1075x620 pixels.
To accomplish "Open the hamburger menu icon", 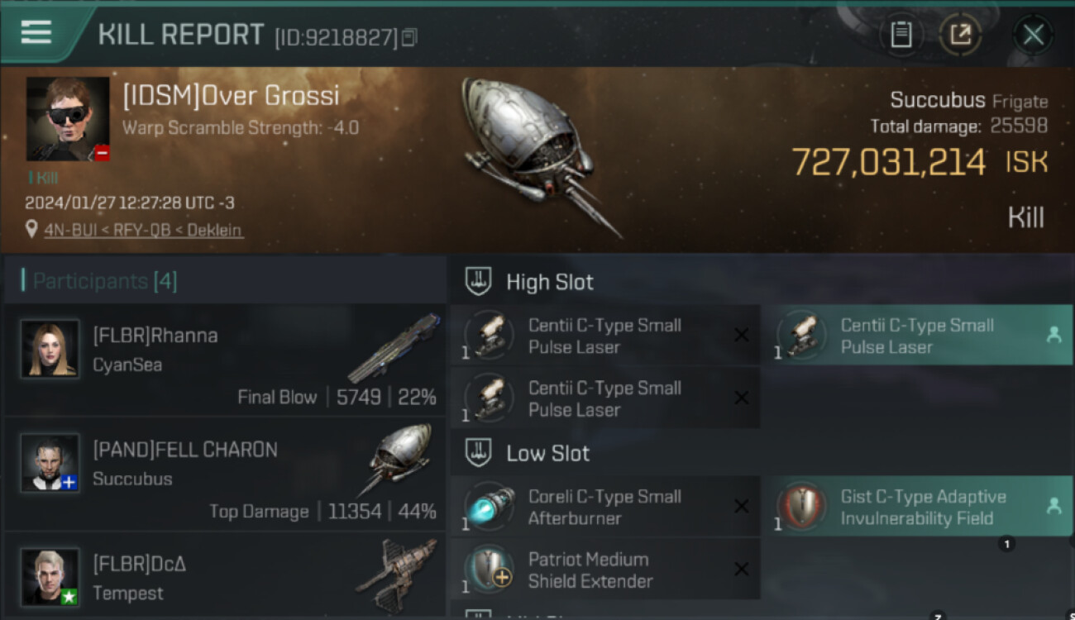I will (x=36, y=33).
